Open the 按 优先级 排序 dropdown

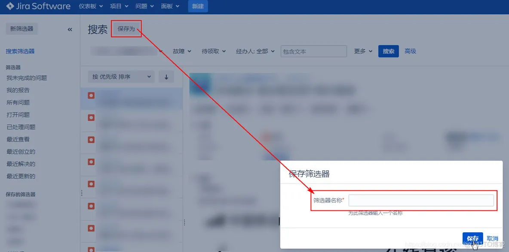121,77
